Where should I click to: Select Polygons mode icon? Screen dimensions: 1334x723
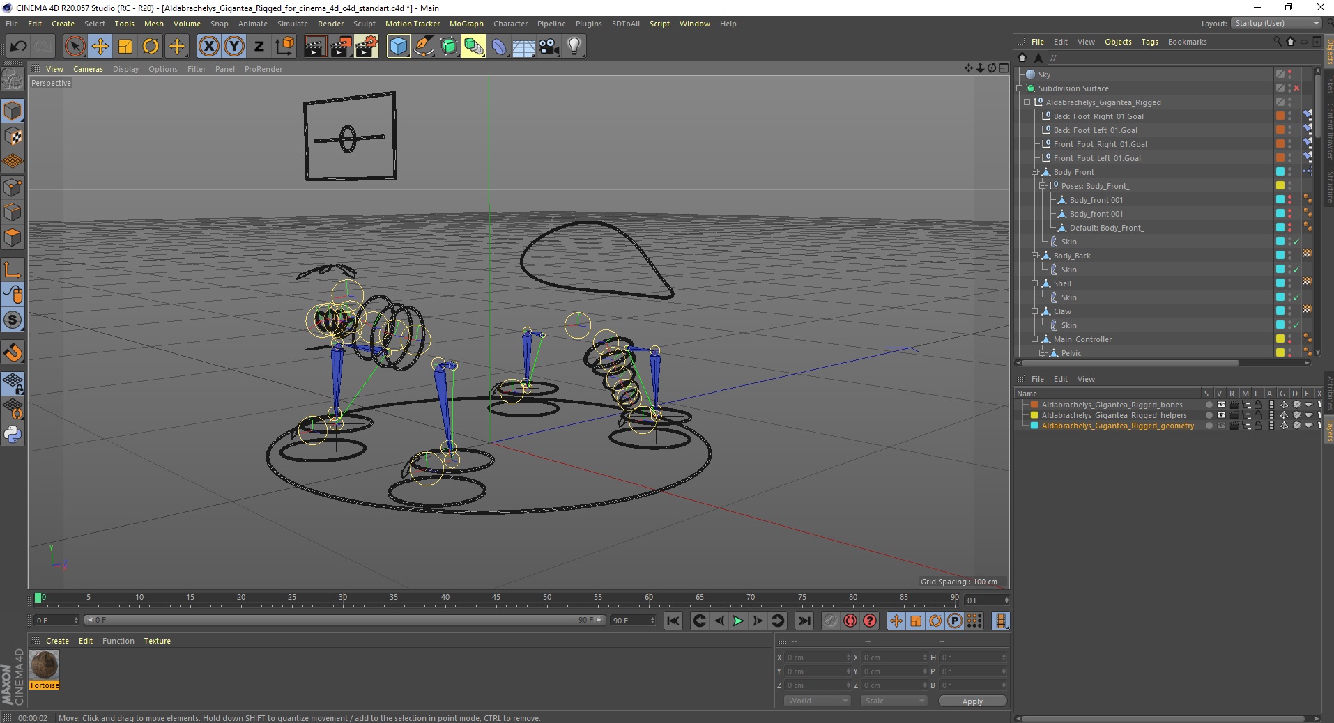[13, 237]
